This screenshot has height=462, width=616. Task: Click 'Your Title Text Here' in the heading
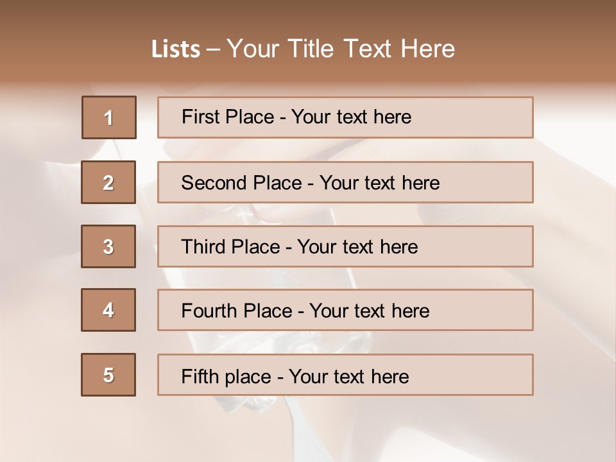pos(341,49)
